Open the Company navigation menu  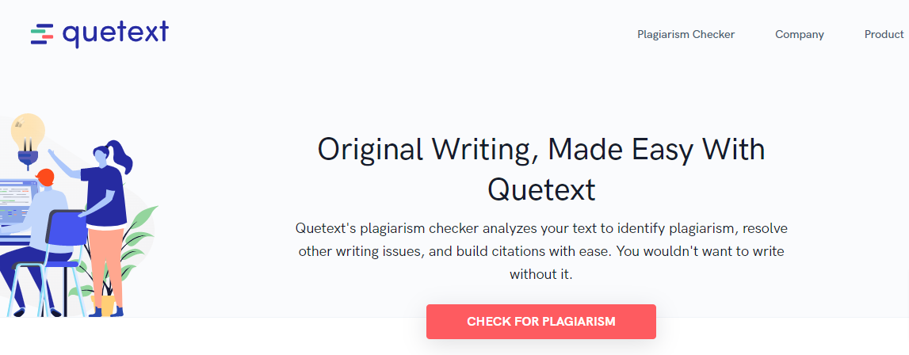[x=800, y=34]
